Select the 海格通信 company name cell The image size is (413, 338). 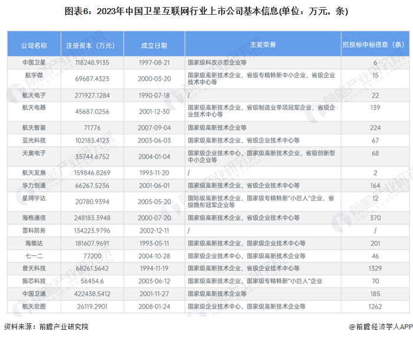(34, 218)
